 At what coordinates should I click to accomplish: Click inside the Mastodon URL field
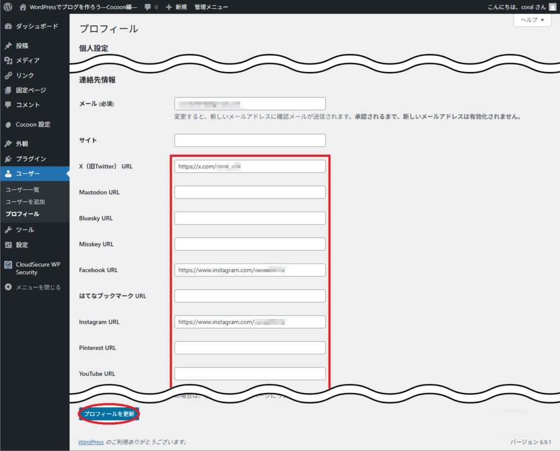pos(249,192)
